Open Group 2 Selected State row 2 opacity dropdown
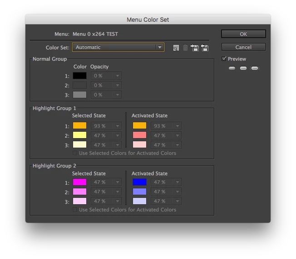 (106, 192)
